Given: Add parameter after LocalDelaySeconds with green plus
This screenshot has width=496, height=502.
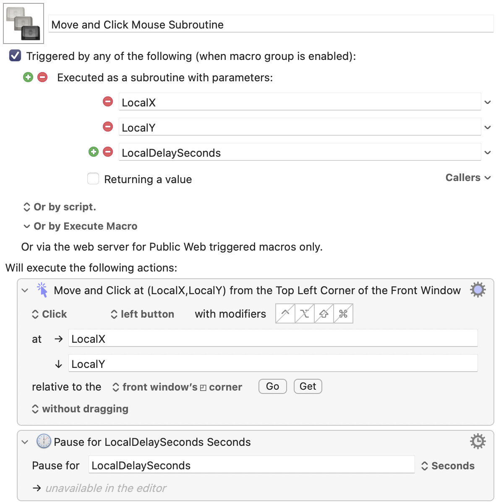Looking at the screenshot, I should pyautogui.click(x=94, y=152).
